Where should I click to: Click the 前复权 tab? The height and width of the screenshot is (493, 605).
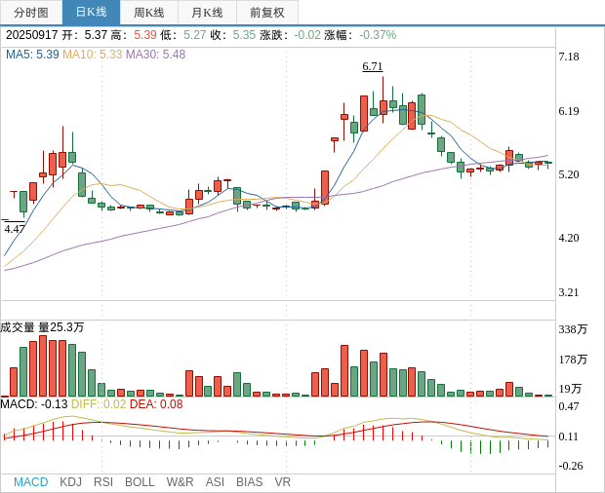click(267, 13)
